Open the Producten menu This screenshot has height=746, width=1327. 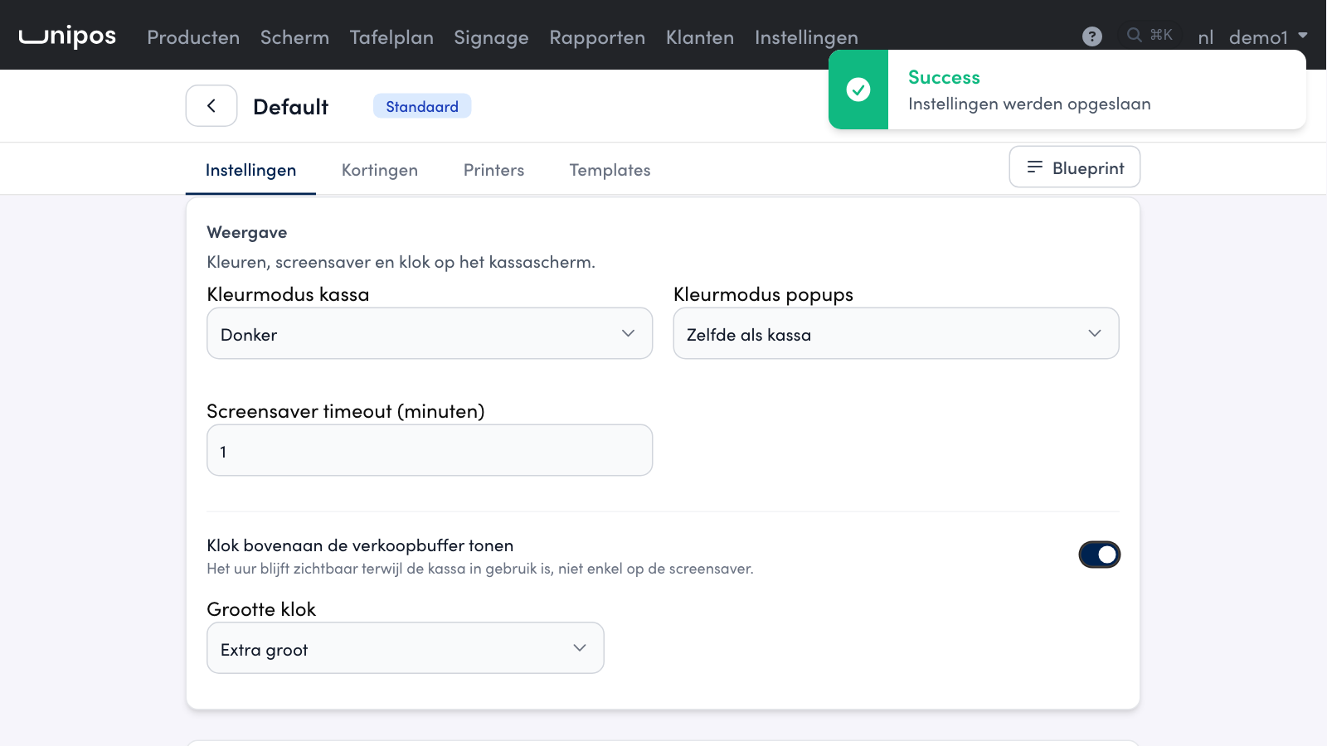click(x=193, y=37)
